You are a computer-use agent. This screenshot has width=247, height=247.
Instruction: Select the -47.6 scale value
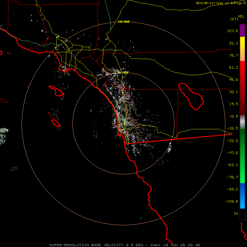(x=232, y=153)
